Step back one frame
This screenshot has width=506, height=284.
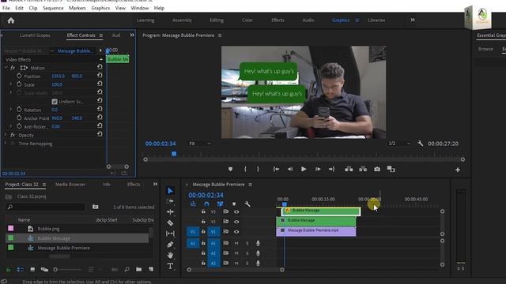coord(290,169)
